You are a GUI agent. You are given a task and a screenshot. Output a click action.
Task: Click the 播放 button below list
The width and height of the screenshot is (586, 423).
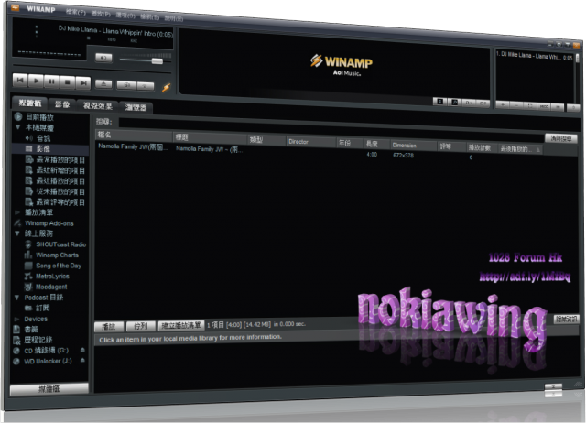coord(109,327)
